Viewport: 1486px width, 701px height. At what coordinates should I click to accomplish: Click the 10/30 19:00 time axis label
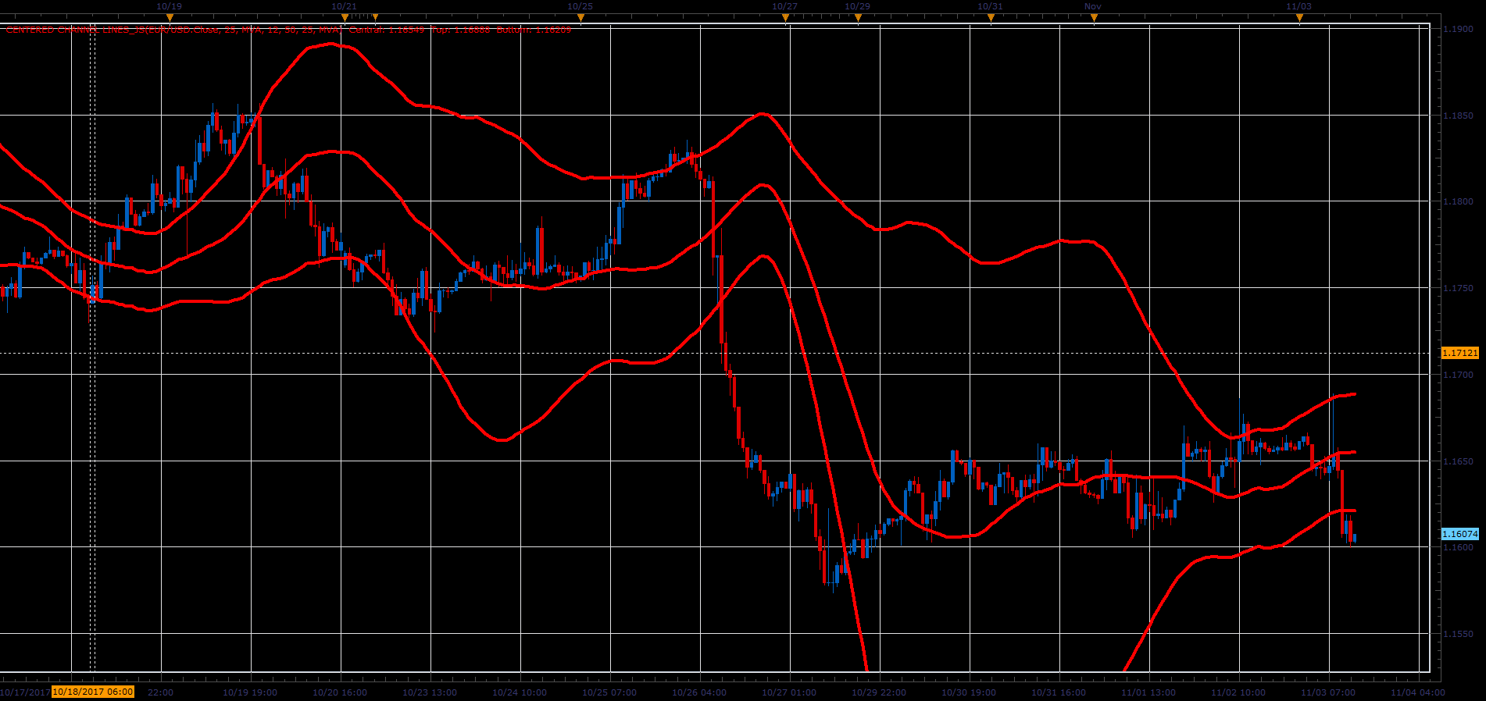[x=969, y=692]
